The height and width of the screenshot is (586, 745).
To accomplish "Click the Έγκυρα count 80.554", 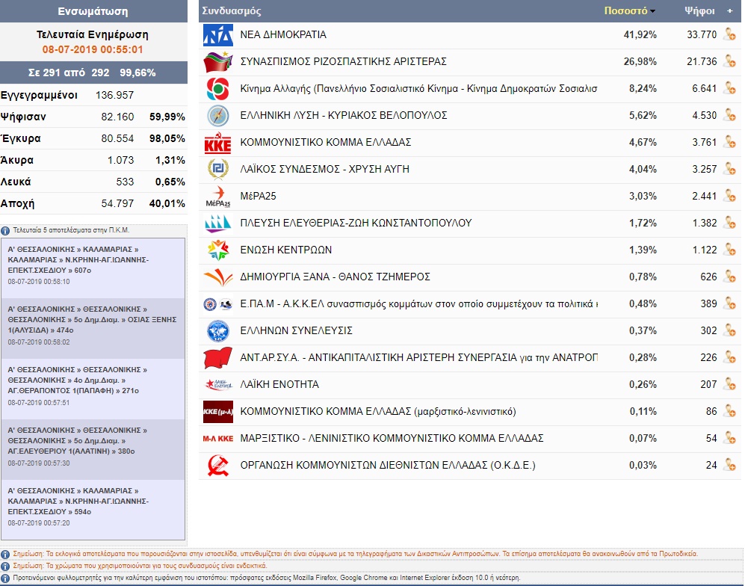I will click(x=117, y=139).
